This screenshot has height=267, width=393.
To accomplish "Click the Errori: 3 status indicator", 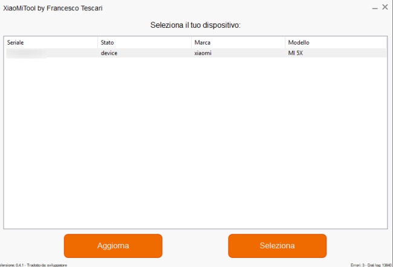I will (x=358, y=265).
